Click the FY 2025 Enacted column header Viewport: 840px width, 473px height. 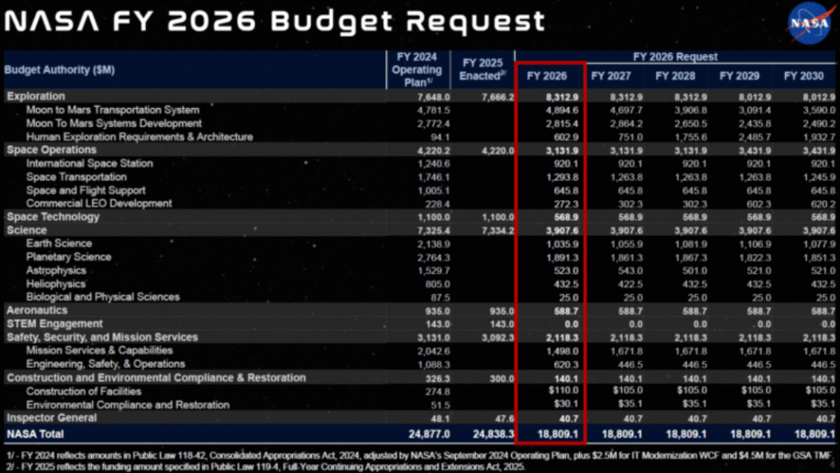pyautogui.click(x=482, y=70)
